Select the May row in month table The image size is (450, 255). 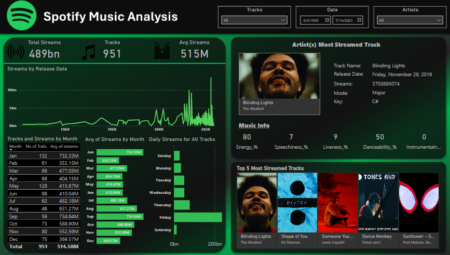tap(44, 186)
